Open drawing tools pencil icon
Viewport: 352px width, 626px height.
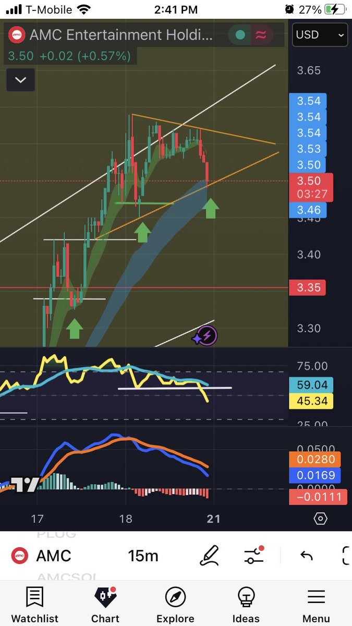[x=210, y=556]
